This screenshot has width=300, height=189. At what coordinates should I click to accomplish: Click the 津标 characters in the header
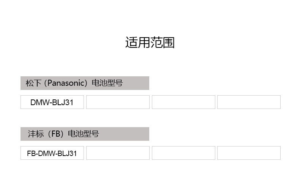pos(36,134)
